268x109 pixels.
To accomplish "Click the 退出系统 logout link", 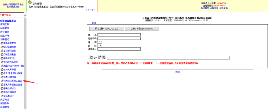I will point(6,15).
